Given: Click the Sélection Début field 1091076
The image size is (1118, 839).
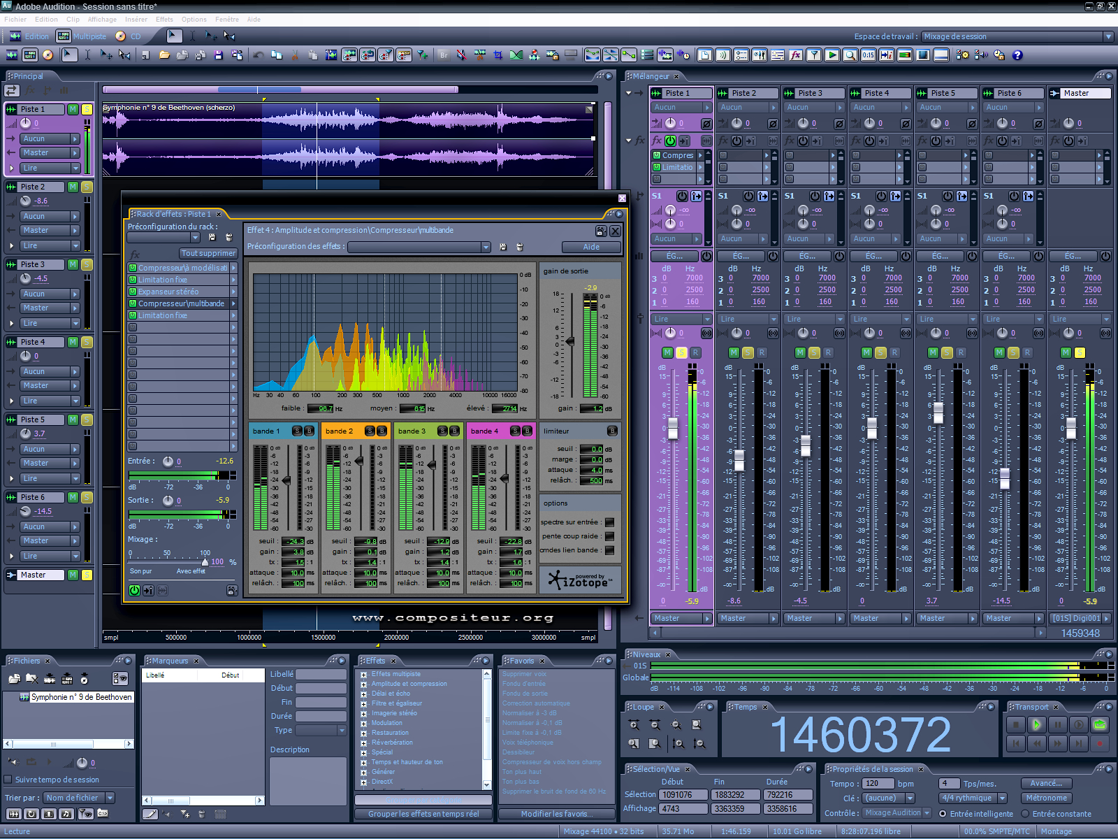Looking at the screenshot, I should pos(684,795).
